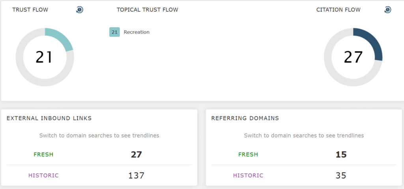Image resolution: width=404 pixels, height=189 pixels.
Task: Click the Citation Flow history icon
Action: 387,10
